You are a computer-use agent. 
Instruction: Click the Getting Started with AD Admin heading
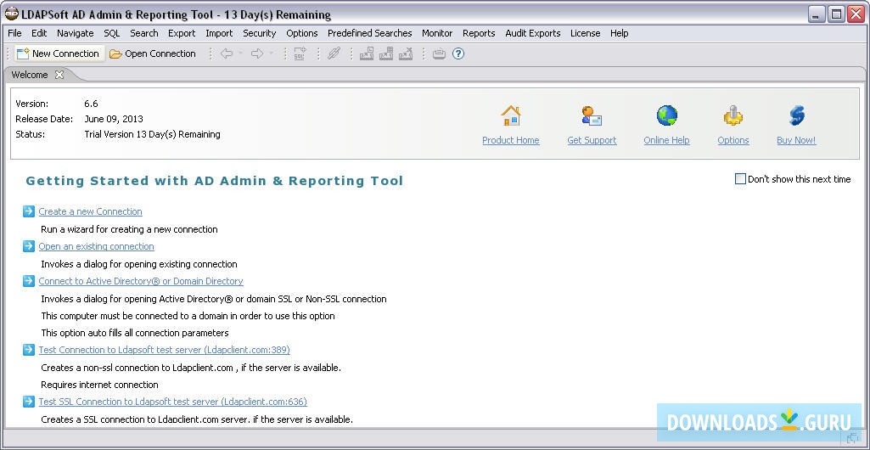tap(215, 181)
